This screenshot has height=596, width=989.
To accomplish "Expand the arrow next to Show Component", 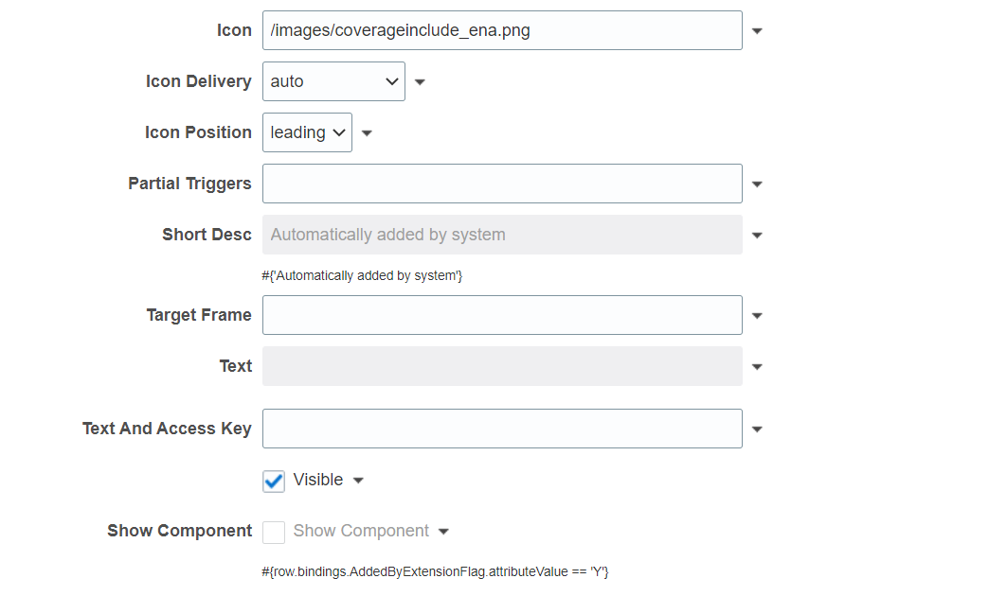I will 443,532.
